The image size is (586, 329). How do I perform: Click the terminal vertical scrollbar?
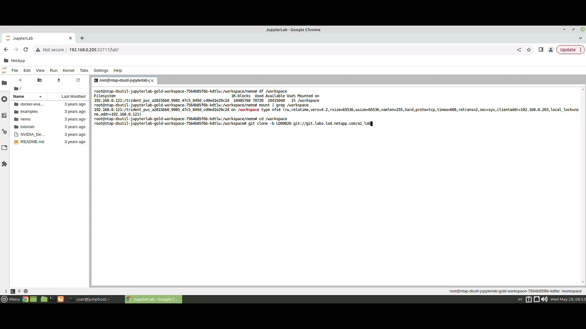coord(583,185)
